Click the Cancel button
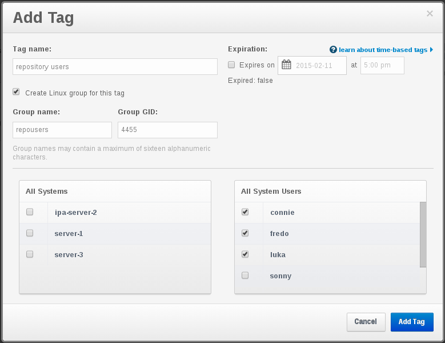 (x=366, y=322)
